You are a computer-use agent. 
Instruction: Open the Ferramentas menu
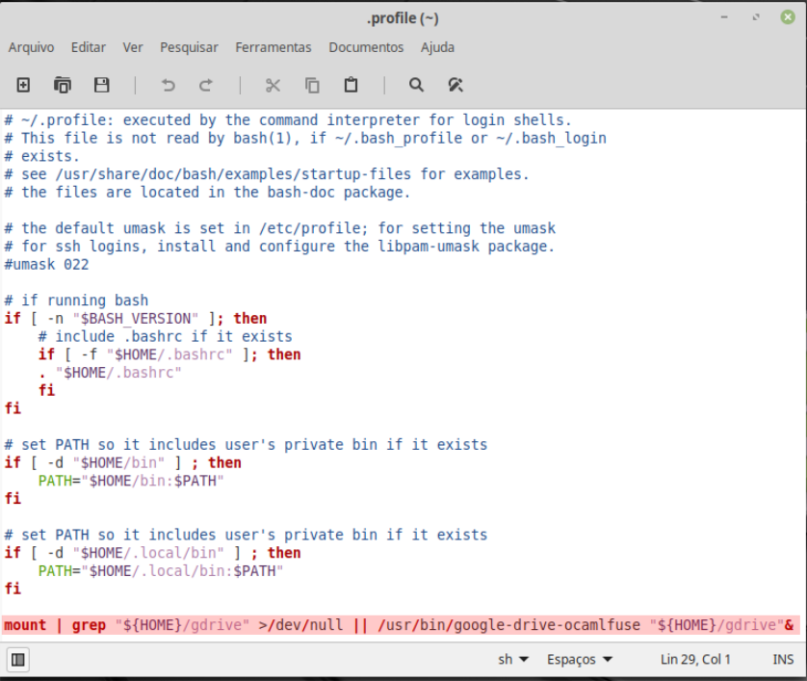tap(273, 47)
